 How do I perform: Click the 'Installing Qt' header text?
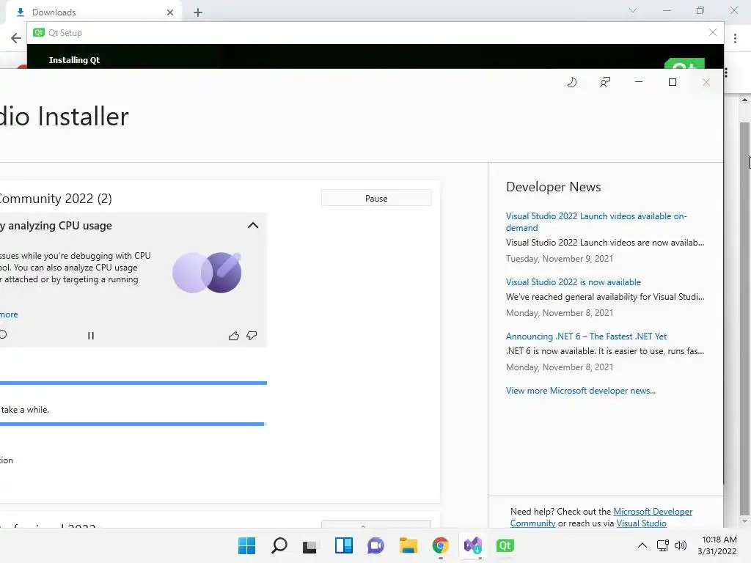point(74,60)
